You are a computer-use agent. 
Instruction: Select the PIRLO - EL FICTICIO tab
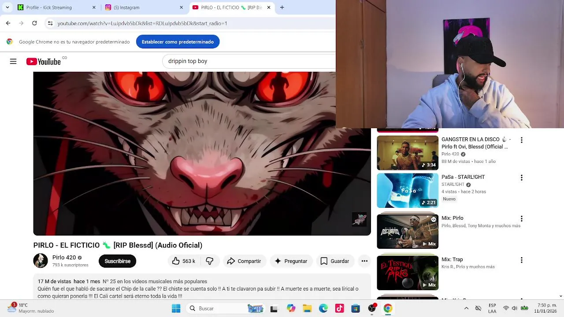coord(231,7)
